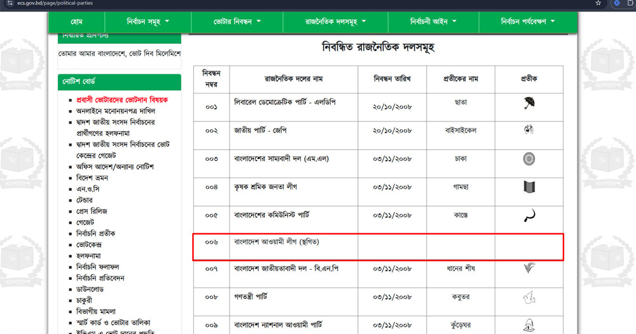
Task: Click the paddy sheaf (ধানের শীষ) symbol icon
Action: (529, 268)
